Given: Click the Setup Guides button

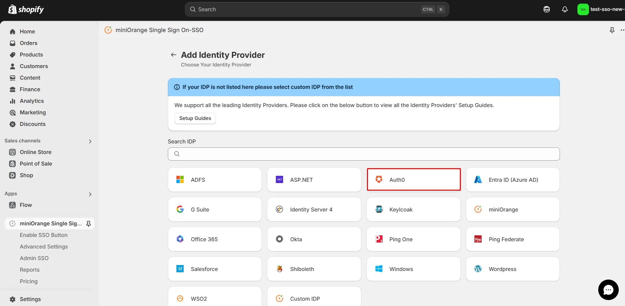Looking at the screenshot, I should tap(195, 118).
